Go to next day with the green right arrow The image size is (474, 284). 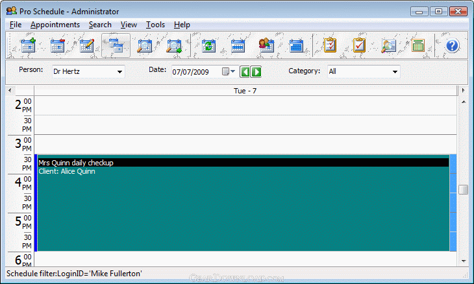point(256,72)
